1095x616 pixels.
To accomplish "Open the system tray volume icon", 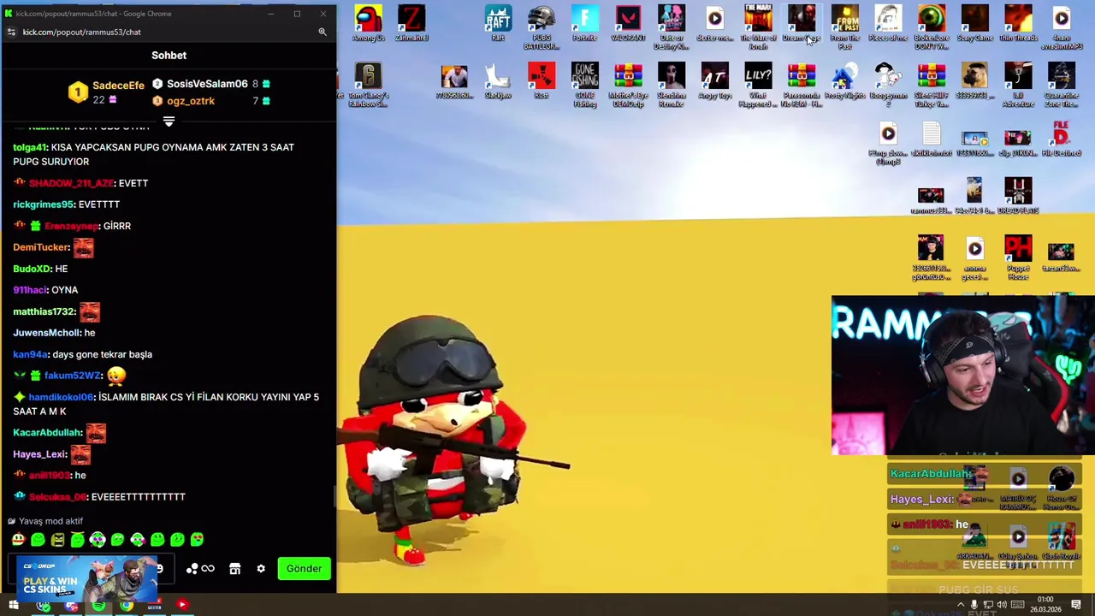I will (1002, 606).
